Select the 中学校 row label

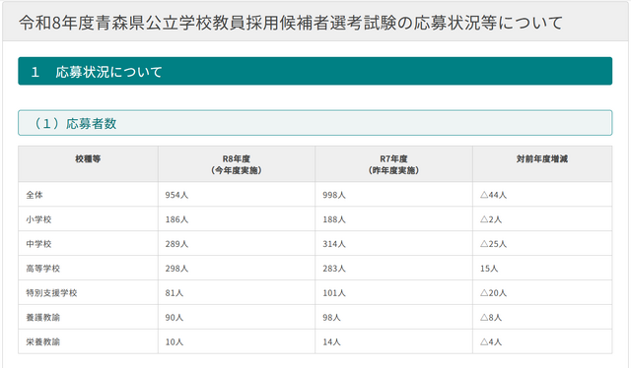[x=38, y=244]
